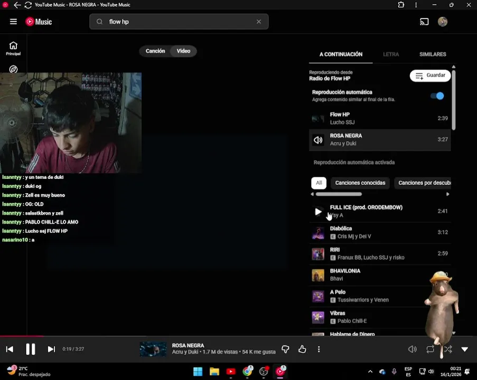The height and width of the screenshot is (380, 477).
Task: Click RIRI album thumbnail
Action: click(318, 254)
